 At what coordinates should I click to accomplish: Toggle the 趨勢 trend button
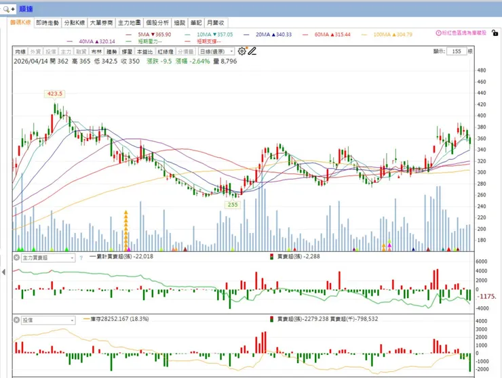click(x=112, y=51)
